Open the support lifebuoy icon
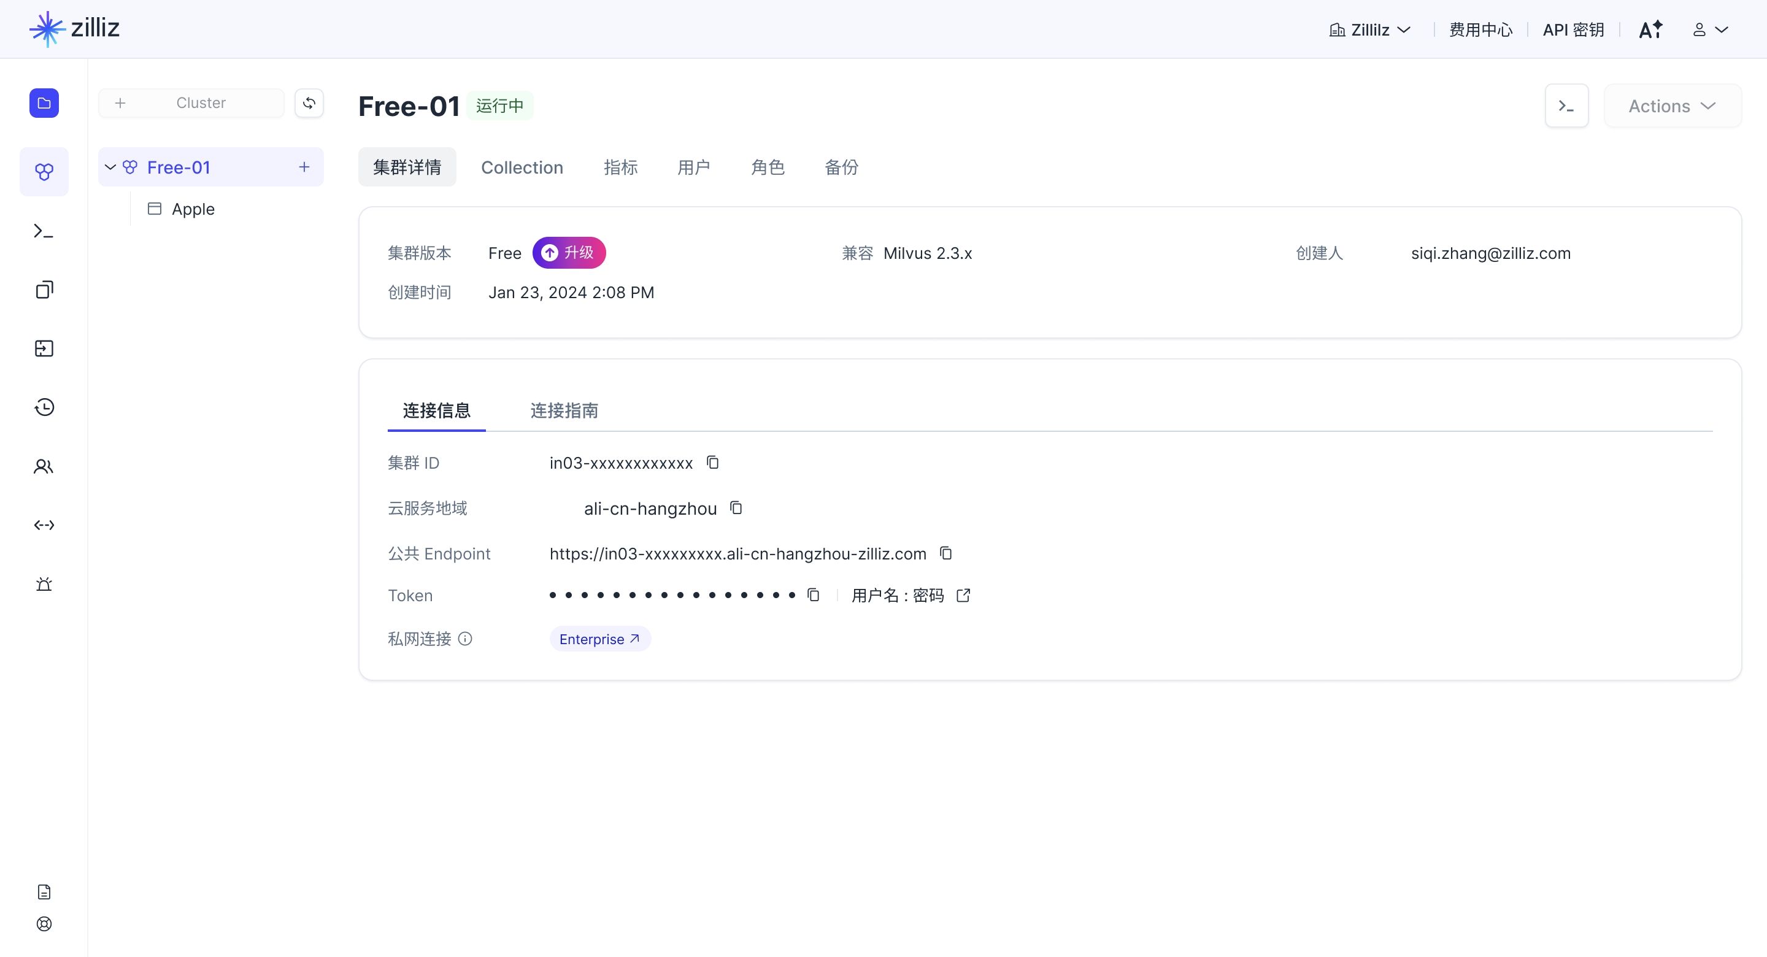 44,924
